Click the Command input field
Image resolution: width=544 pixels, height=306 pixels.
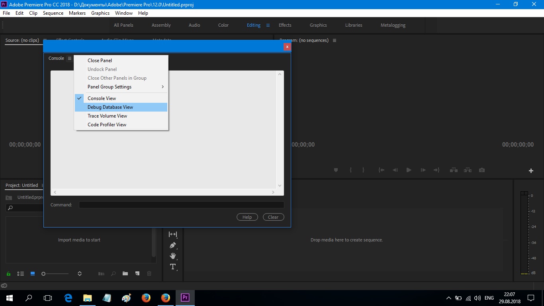182,205
